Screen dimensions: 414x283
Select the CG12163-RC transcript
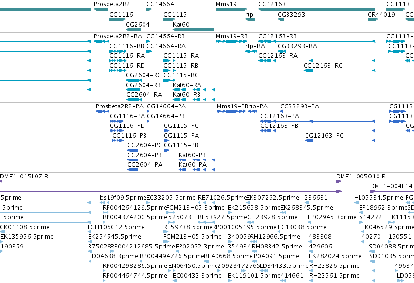[339, 71]
